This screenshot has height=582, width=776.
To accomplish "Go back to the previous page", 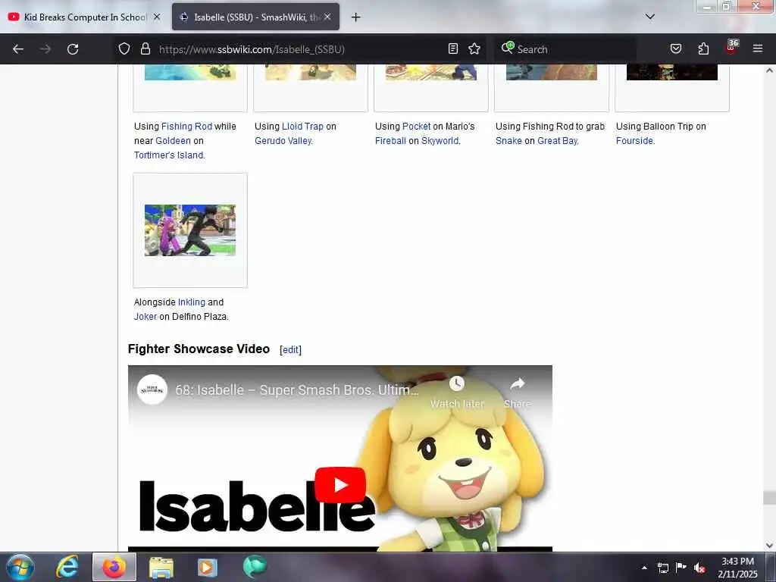I will tap(18, 49).
